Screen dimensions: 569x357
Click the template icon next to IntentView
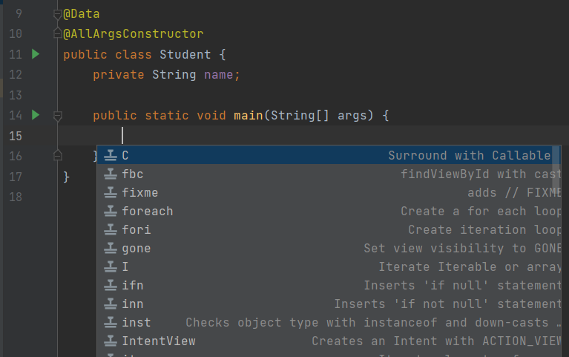pos(111,341)
